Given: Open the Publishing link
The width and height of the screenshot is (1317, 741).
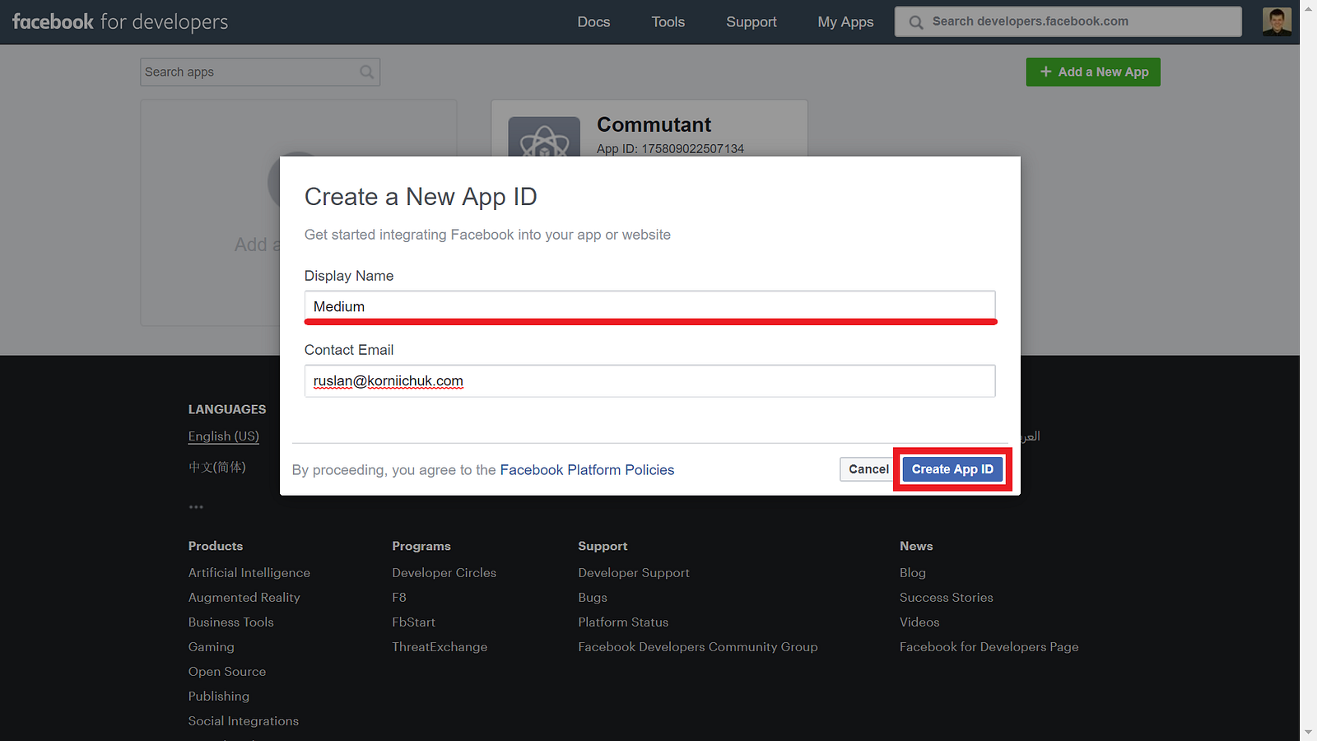Looking at the screenshot, I should (218, 697).
